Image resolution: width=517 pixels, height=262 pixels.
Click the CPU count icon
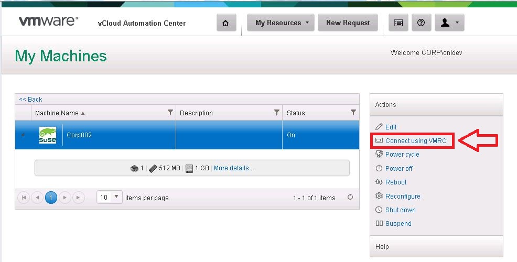(x=134, y=168)
